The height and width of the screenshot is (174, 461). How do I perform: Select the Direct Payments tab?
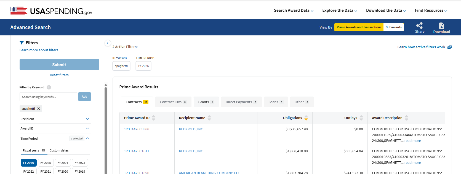pos(241,102)
